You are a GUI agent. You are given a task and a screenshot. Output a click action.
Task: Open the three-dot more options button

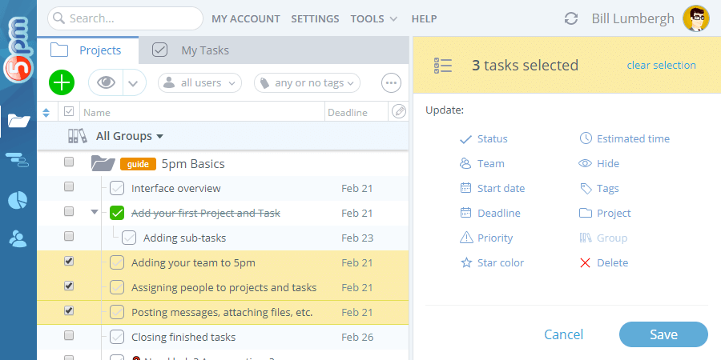tap(391, 83)
